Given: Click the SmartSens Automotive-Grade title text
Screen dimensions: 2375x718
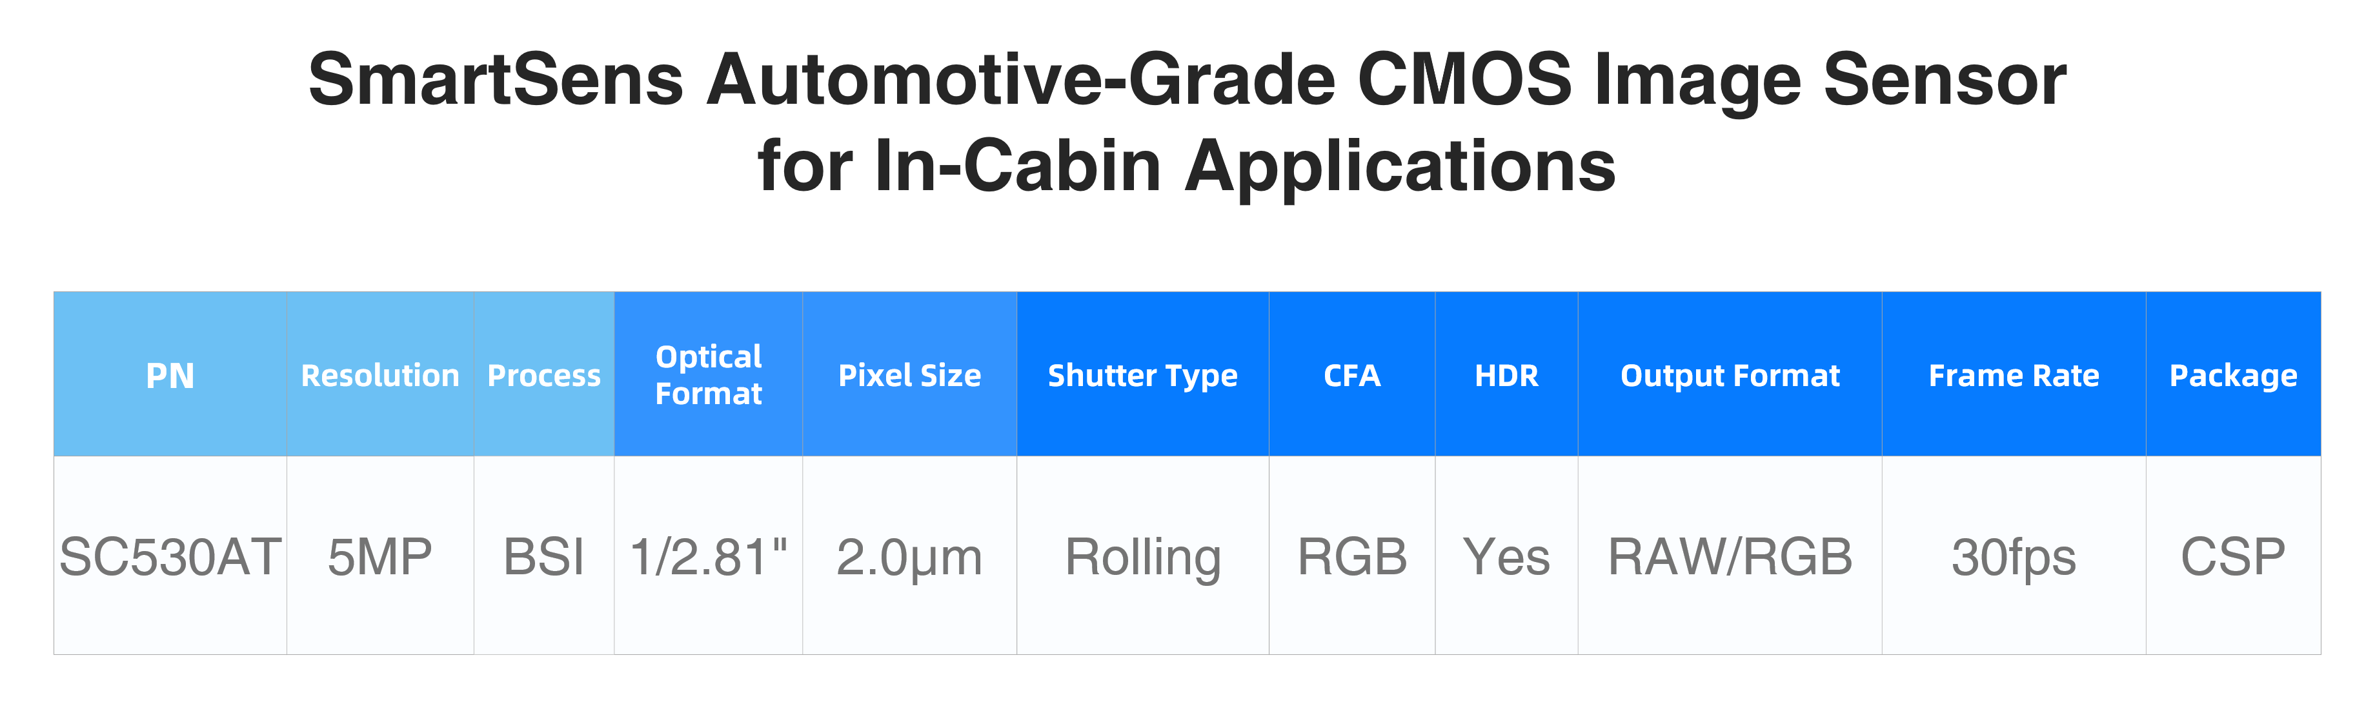Looking at the screenshot, I should 820,79.
